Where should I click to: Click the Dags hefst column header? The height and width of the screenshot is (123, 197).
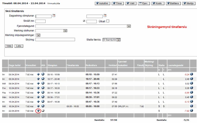point(14,65)
